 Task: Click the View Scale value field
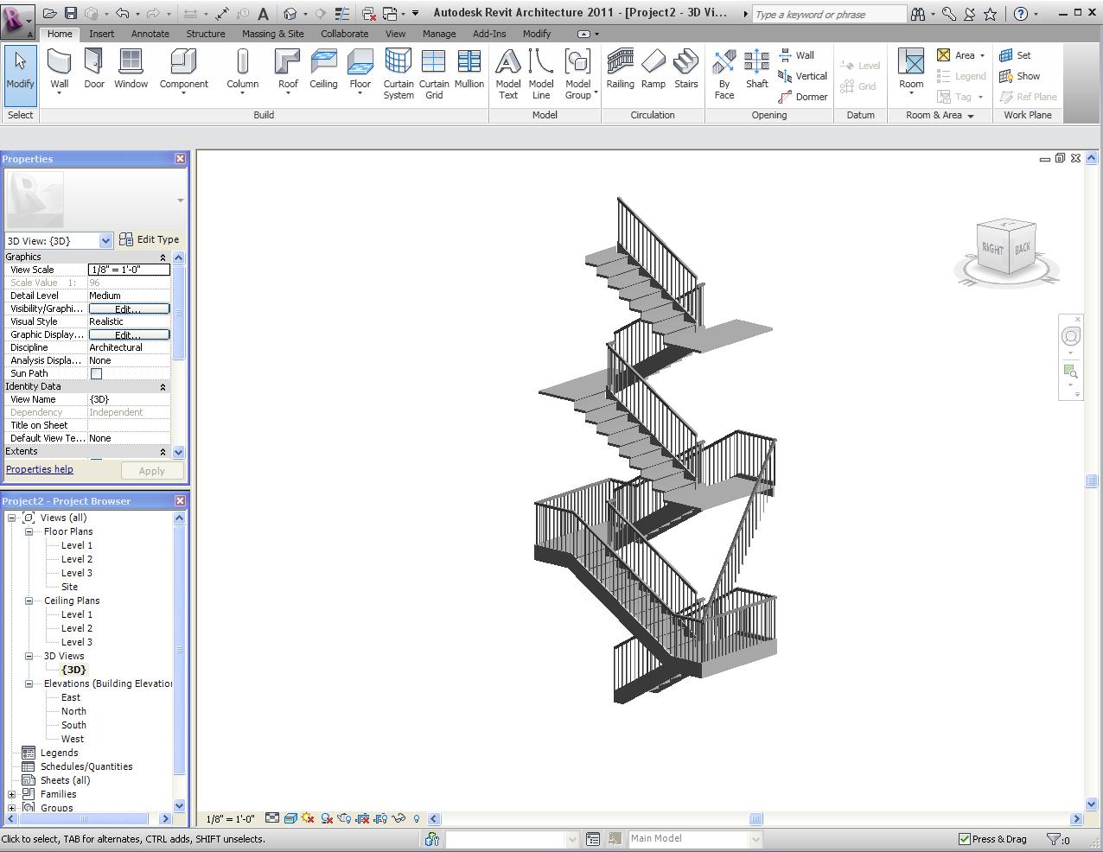click(129, 270)
